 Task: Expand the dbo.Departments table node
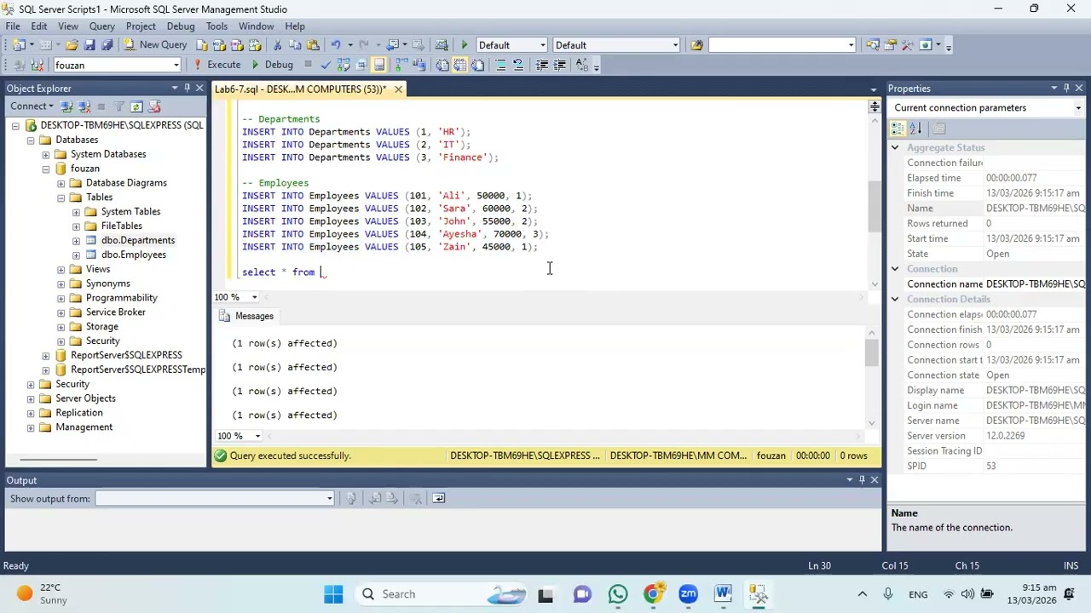point(77,240)
